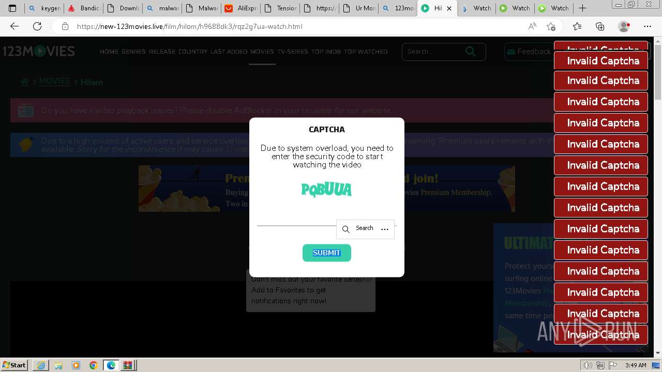
Task: Open TOP WATCHED nav item
Action: (x=366, y=52)
